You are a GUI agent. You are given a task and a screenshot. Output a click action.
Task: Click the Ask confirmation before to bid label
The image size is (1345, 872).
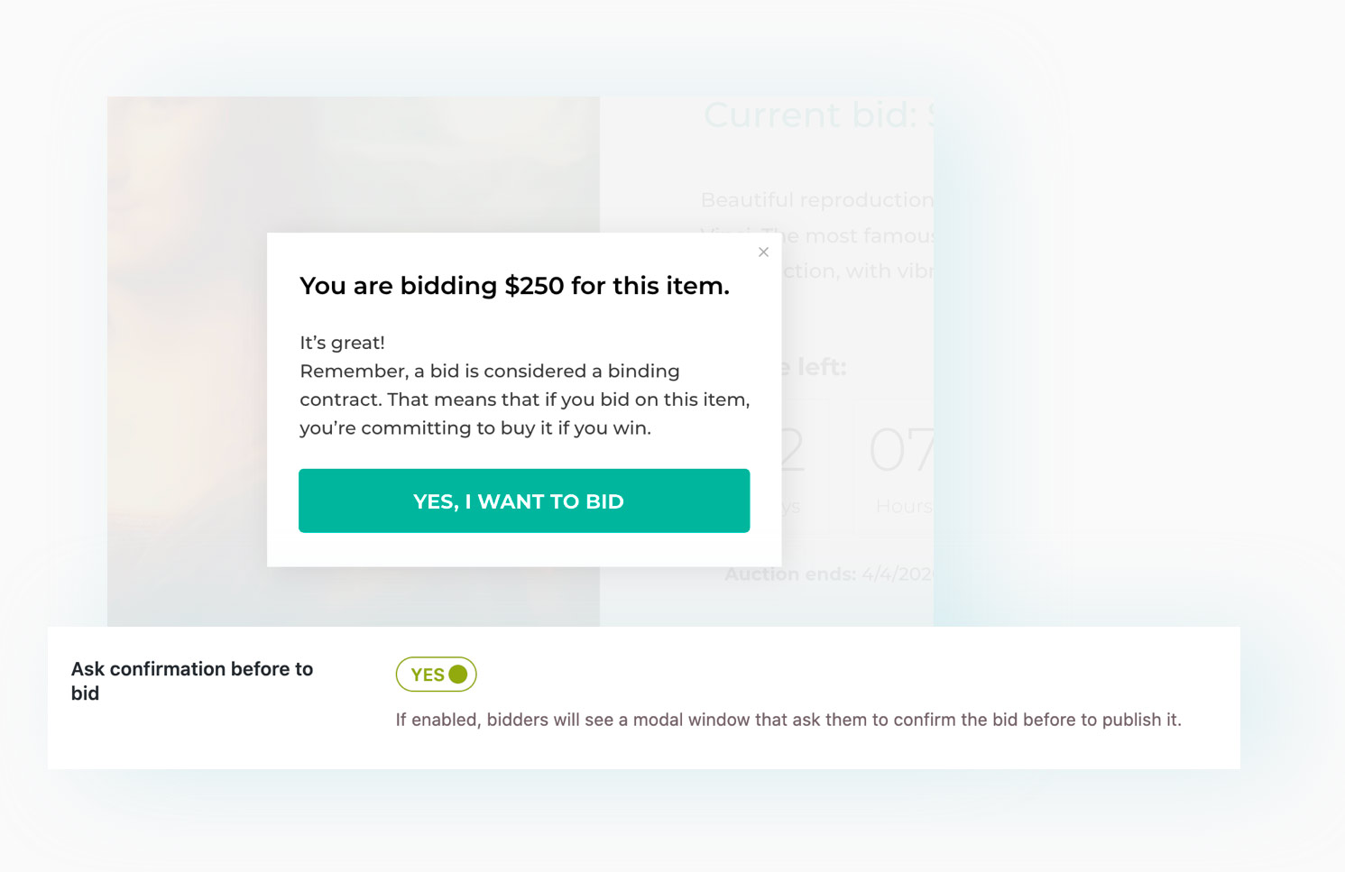(x=192, y=681)
